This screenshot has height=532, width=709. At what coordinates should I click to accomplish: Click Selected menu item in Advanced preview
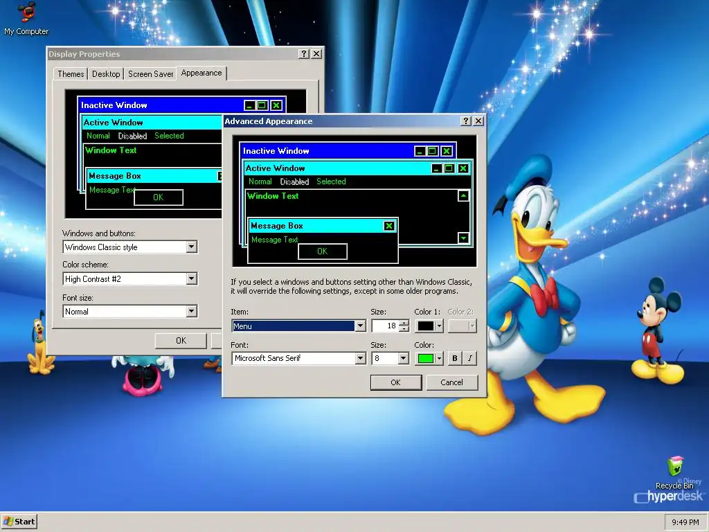[x=331, y=181]
